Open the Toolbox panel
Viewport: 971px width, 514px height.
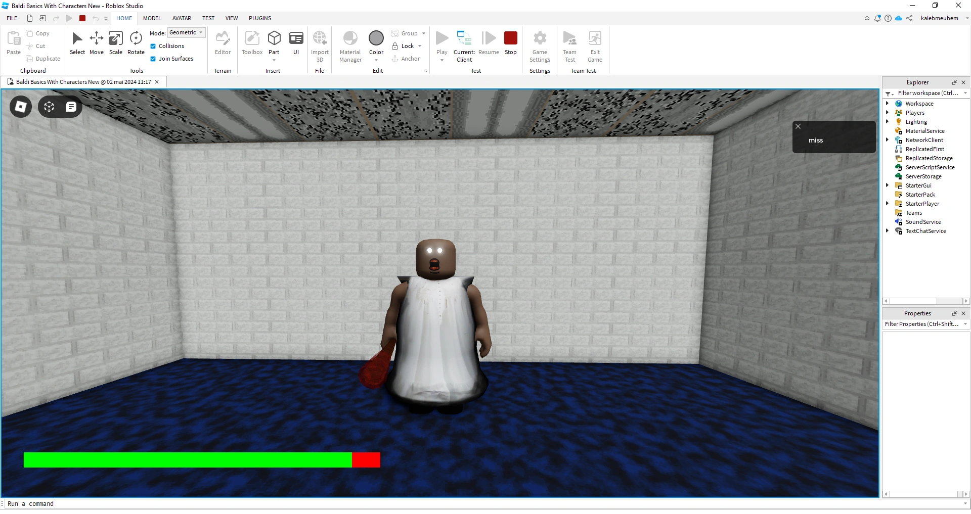(252, 43)
